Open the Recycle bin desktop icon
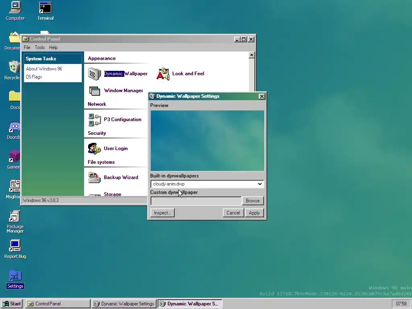The width and height of the screenshot is (412, 309). pos(13,70)
